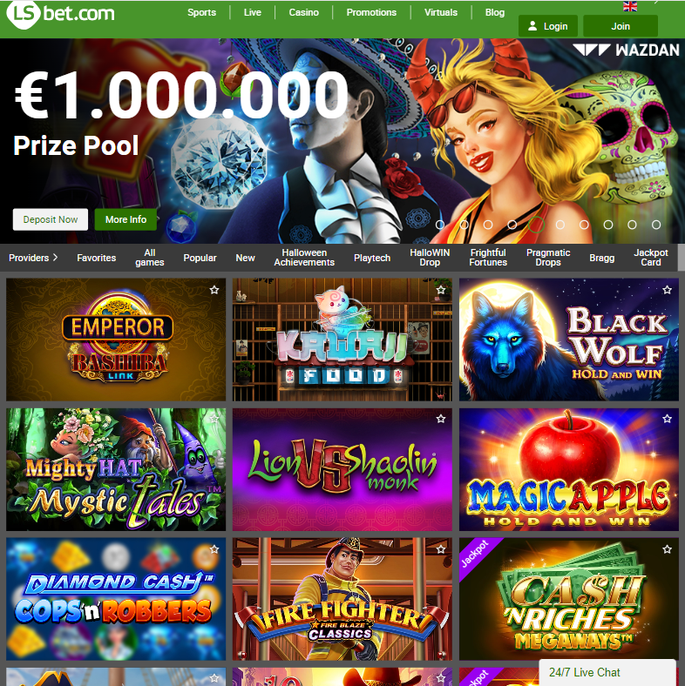The image size is (685, 686).
Task: Star the Fire Fighter Classics tile
Action: click(x=441, y=549)
